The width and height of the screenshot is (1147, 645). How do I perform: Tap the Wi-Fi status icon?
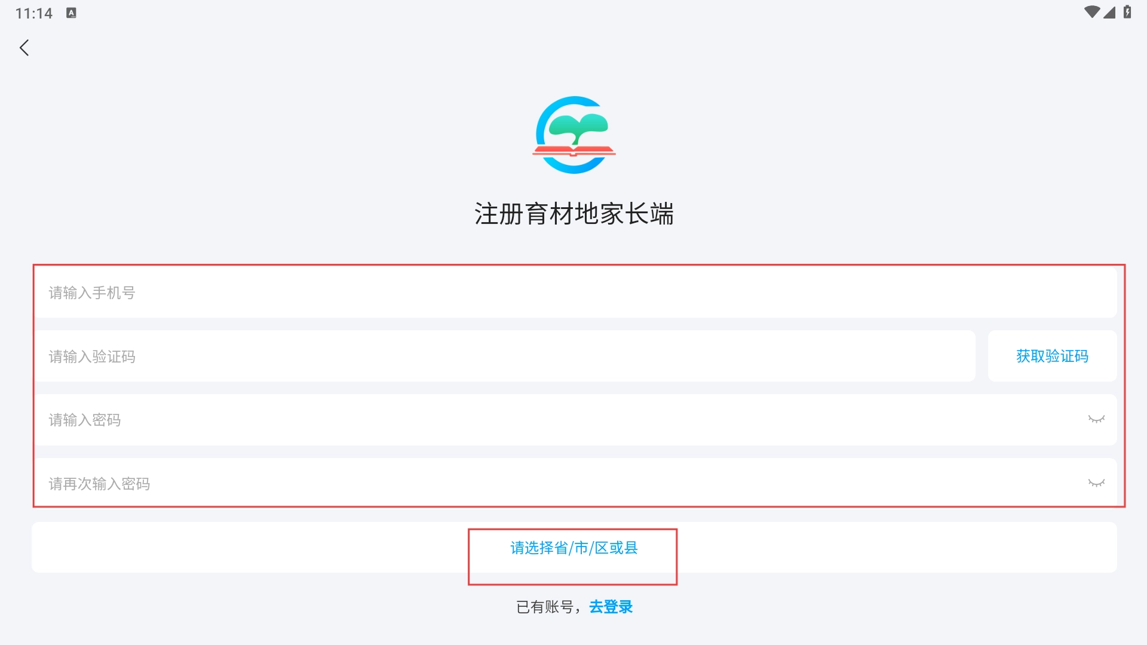[x=1091, y=13]
